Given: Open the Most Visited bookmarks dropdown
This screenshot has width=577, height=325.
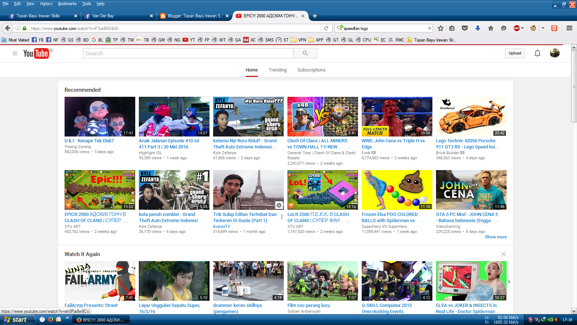Looking at the screenshot, I should pos(15,40).
